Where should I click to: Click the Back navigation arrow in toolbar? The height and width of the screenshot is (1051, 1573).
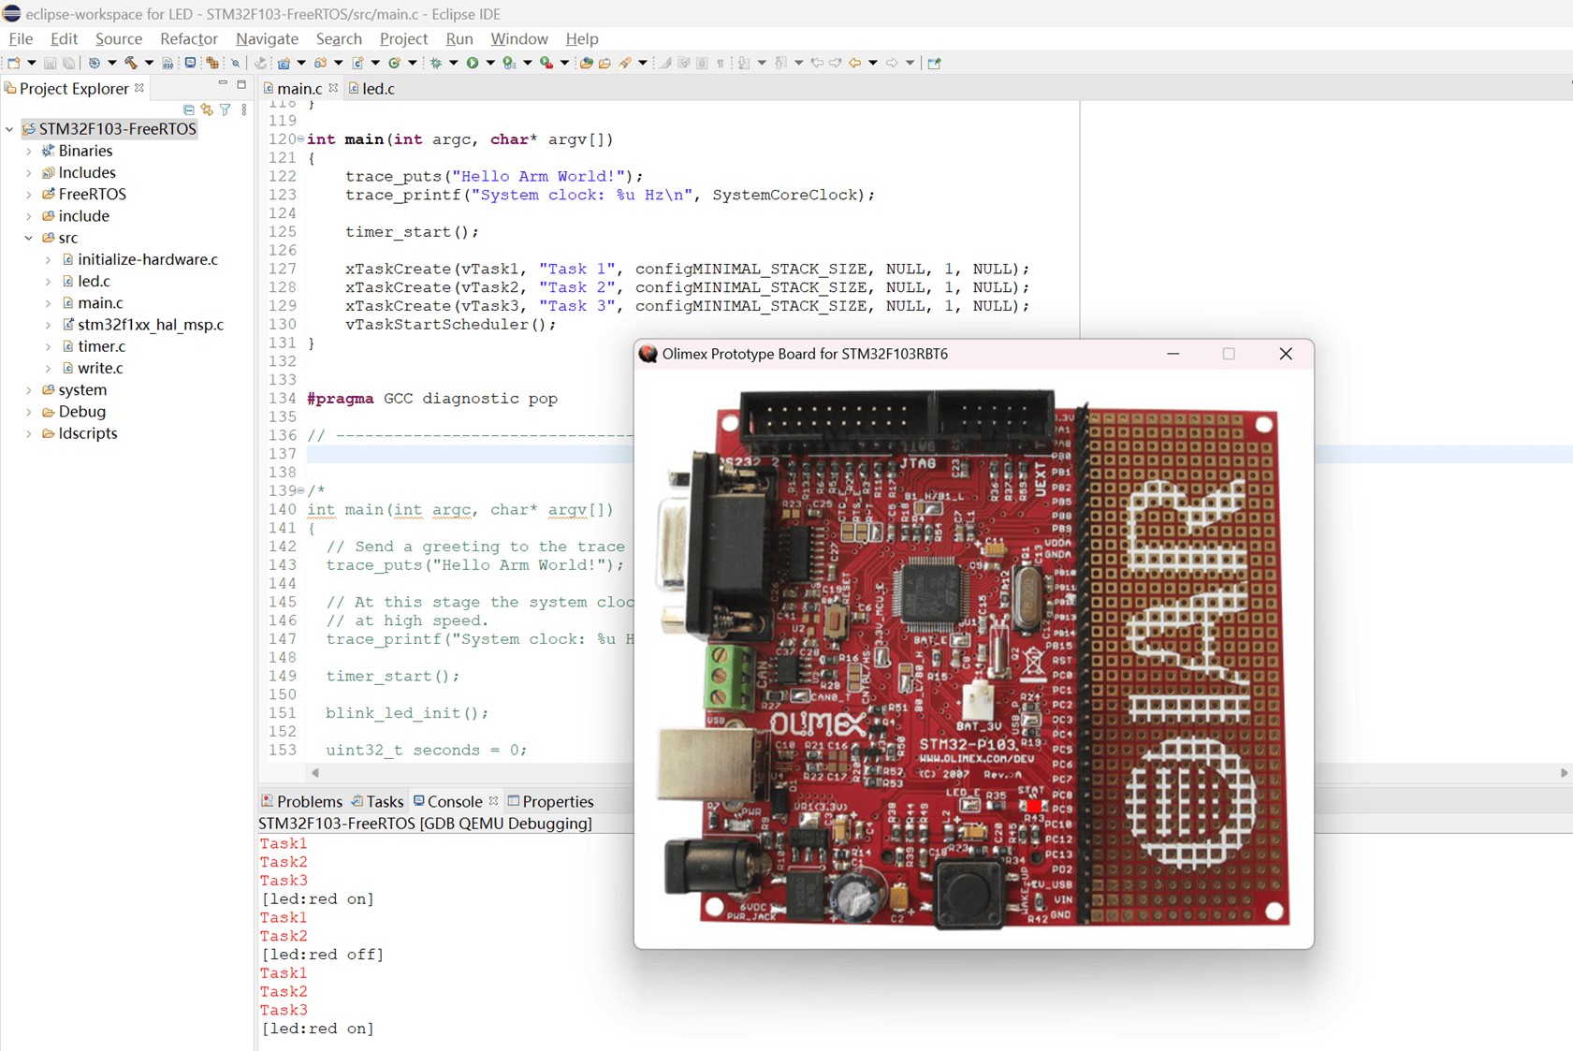pyautogui.click(x=854, y=63)
